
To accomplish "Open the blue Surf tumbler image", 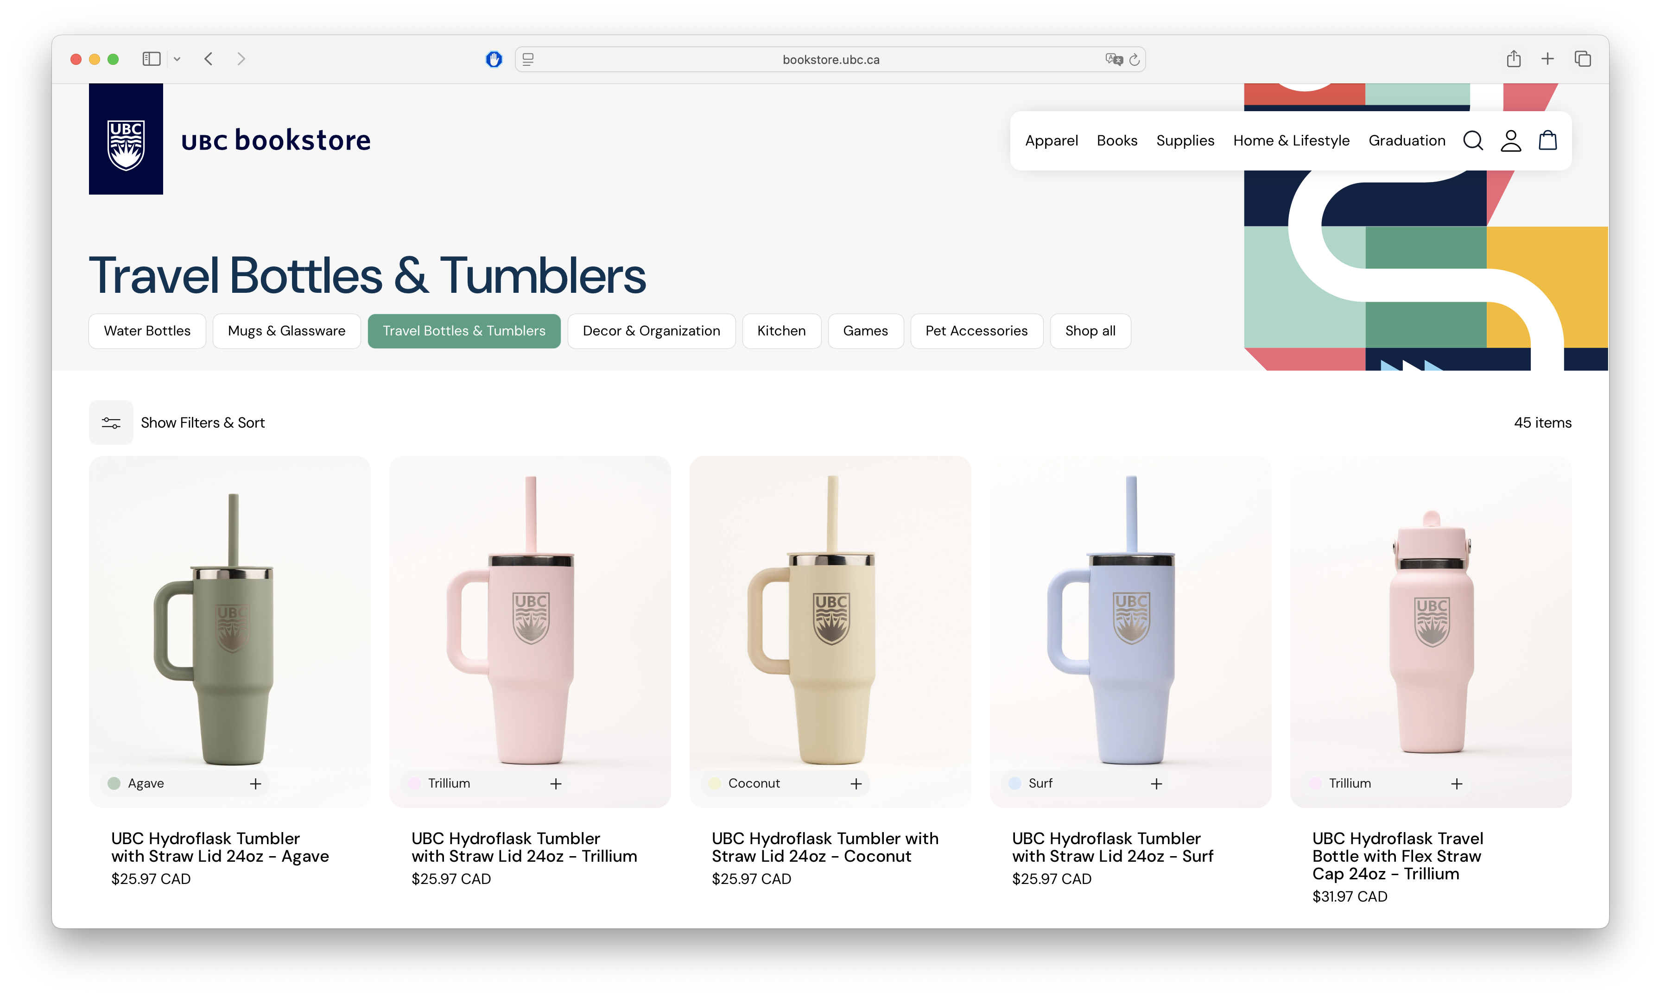I will pyautogui.click(x=1130, y=631).
